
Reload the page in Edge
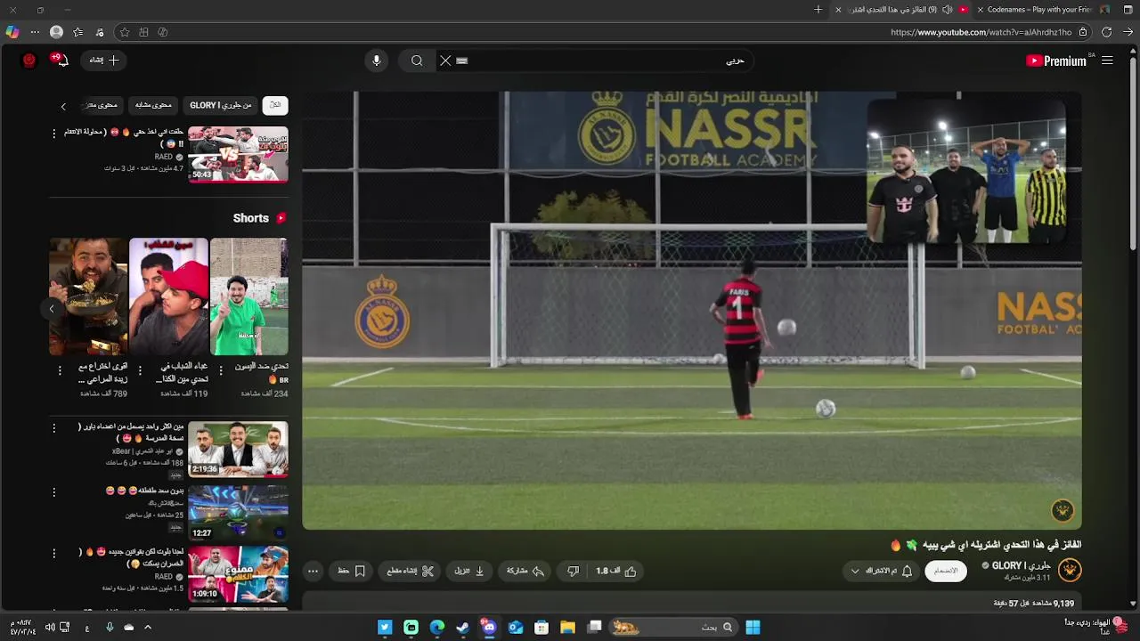1106,32
